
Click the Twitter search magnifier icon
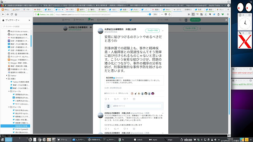[180, 20]
